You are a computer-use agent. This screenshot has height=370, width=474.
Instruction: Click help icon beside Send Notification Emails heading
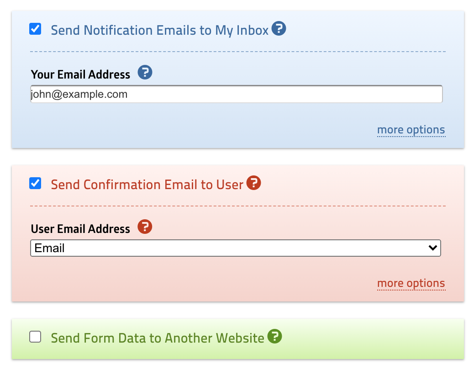tap(279, 29)
